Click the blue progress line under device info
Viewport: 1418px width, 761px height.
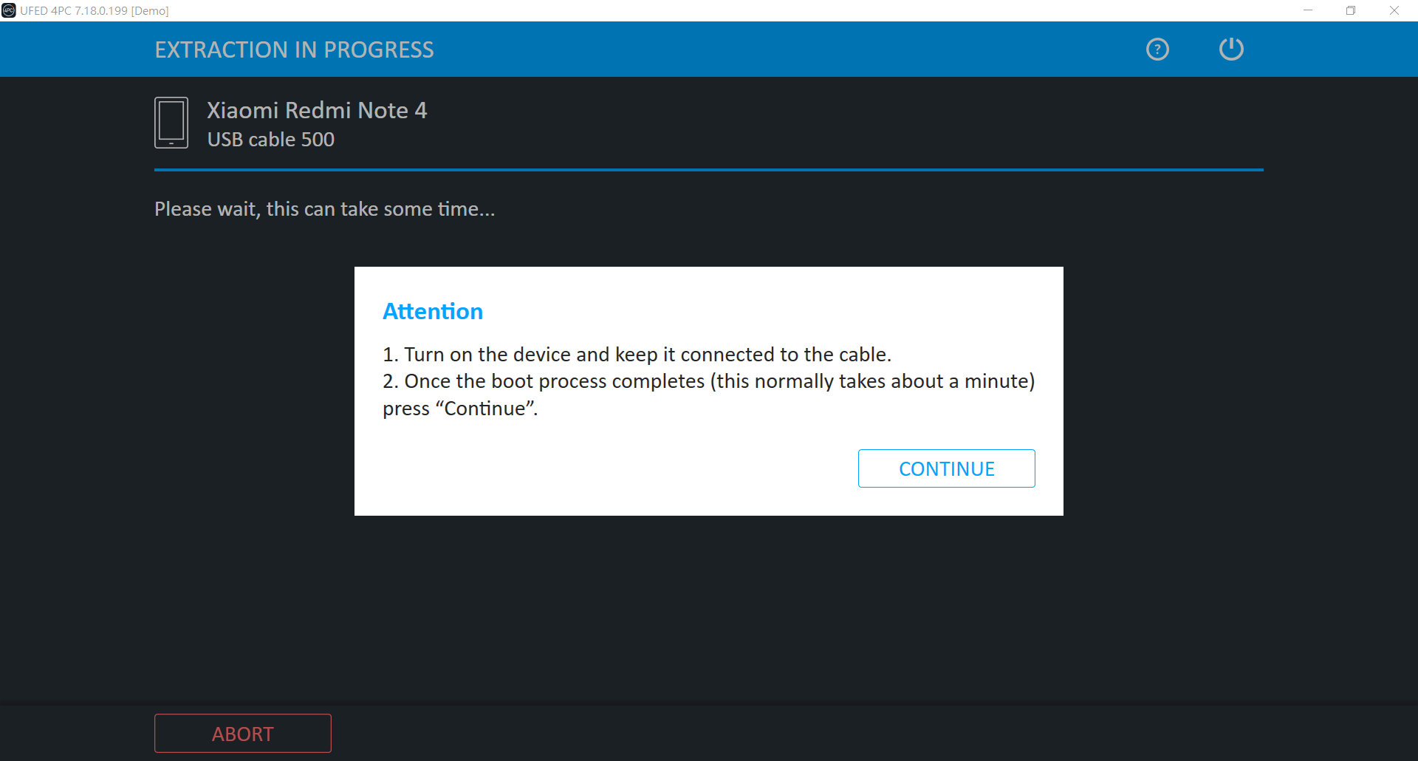coord(709,170)
